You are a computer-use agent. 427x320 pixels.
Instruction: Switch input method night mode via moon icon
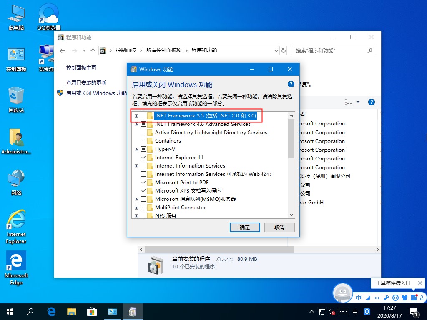click(368, 298)
